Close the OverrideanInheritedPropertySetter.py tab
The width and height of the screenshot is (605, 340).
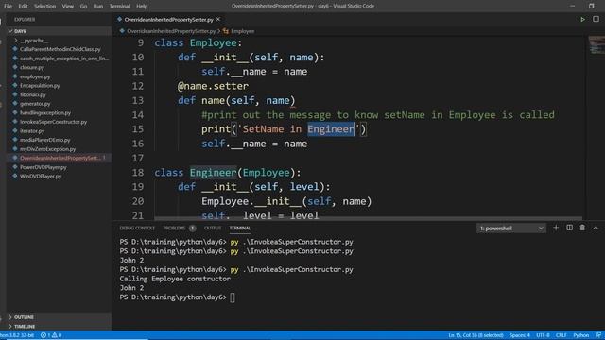pos(218,19)
